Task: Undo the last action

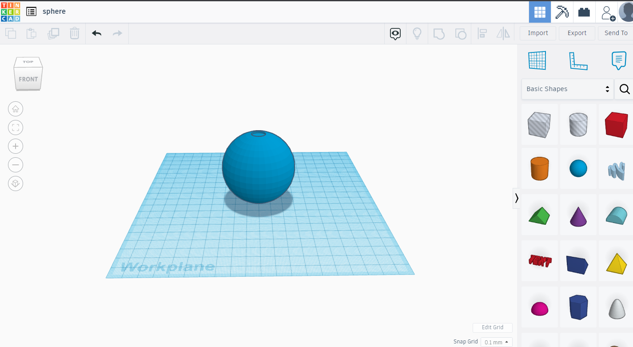Action: 97,33
